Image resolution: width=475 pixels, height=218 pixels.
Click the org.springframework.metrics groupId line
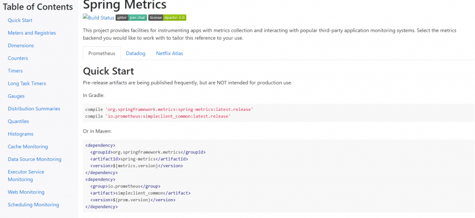coord(148,152)
